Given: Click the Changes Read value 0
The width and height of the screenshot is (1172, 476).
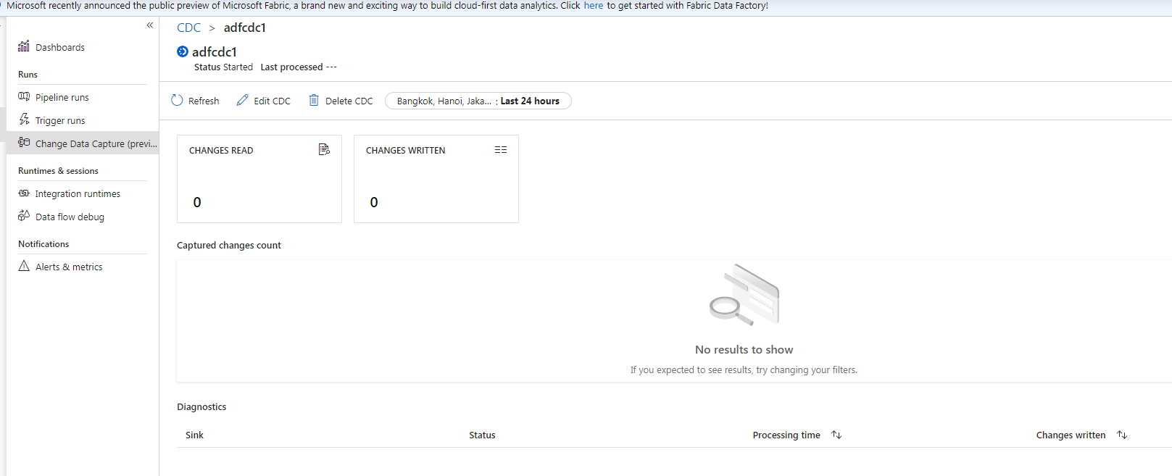Looking at the screenshot, I should (197, 202).
